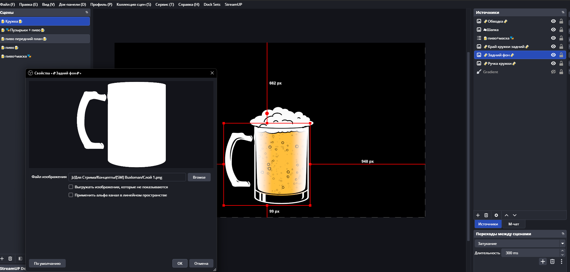
Task: Click lock icon for Обводка source
Action: [x=561, y=21]
